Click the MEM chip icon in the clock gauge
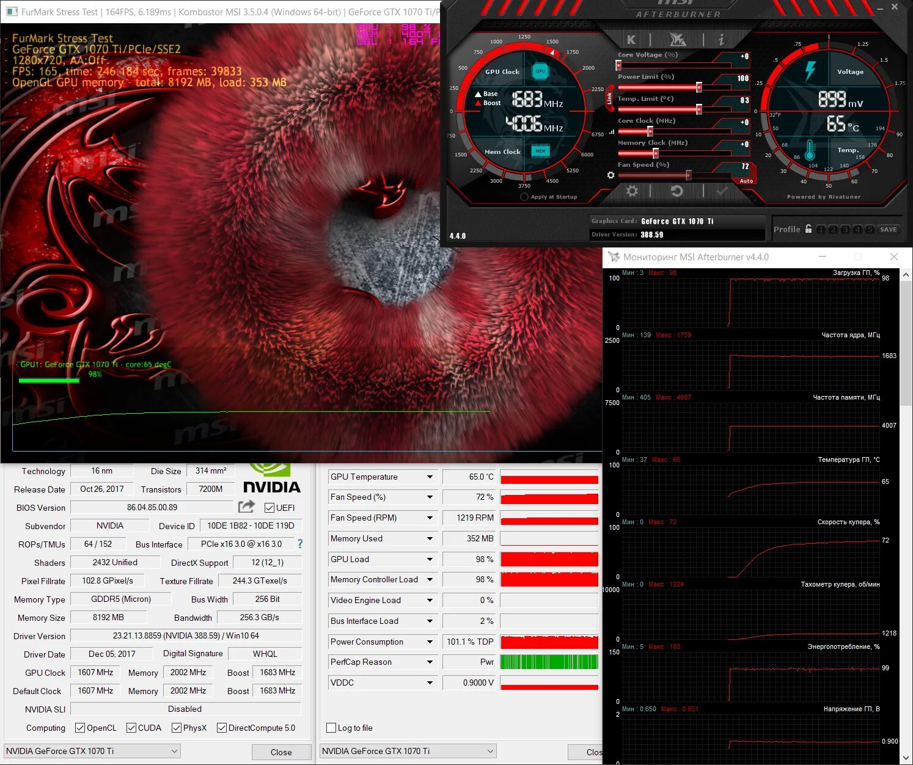 point(540,151)
